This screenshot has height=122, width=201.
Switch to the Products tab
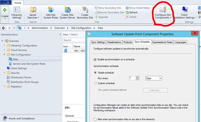[128, 42]
